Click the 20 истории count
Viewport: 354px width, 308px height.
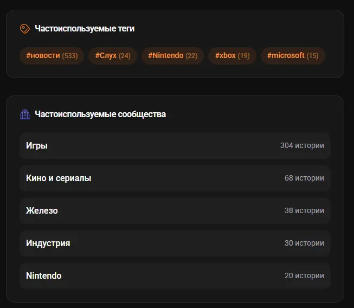click(x=304, y=276)
